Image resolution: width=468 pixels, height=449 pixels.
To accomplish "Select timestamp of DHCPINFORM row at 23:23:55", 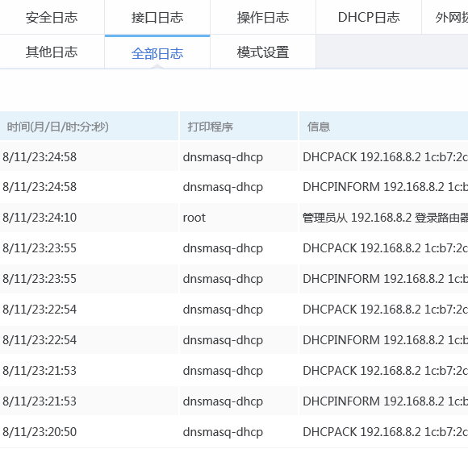I will [40, 278].
